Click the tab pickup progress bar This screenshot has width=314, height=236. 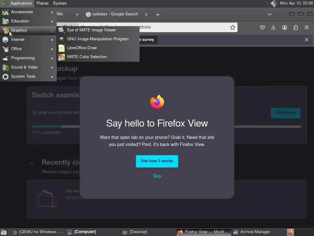166,127
